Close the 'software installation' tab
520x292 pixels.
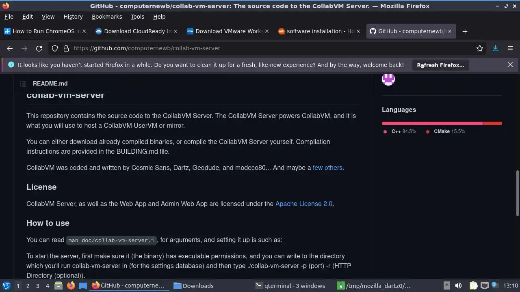pos(358,31)
